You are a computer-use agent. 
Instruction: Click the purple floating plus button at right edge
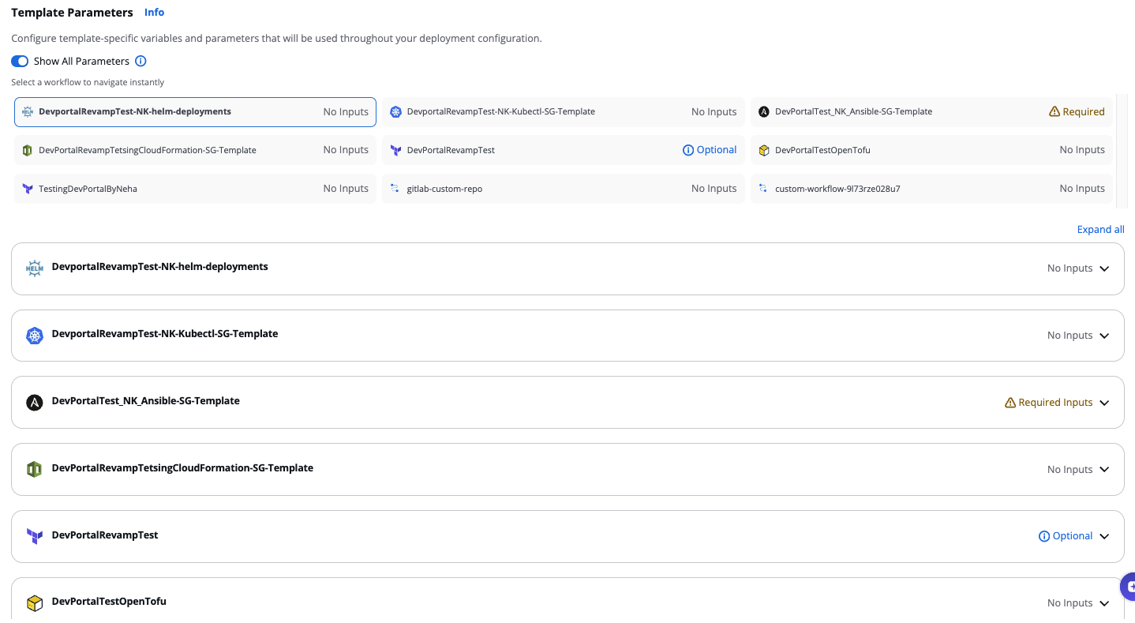coord(1129,587)
